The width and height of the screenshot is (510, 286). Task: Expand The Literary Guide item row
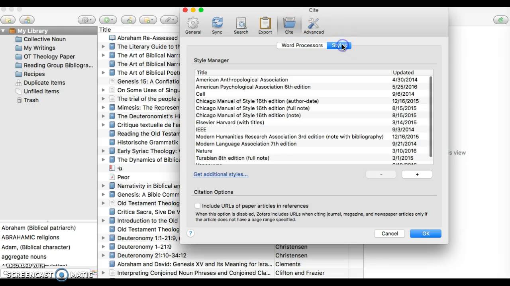tap(103, 46)
